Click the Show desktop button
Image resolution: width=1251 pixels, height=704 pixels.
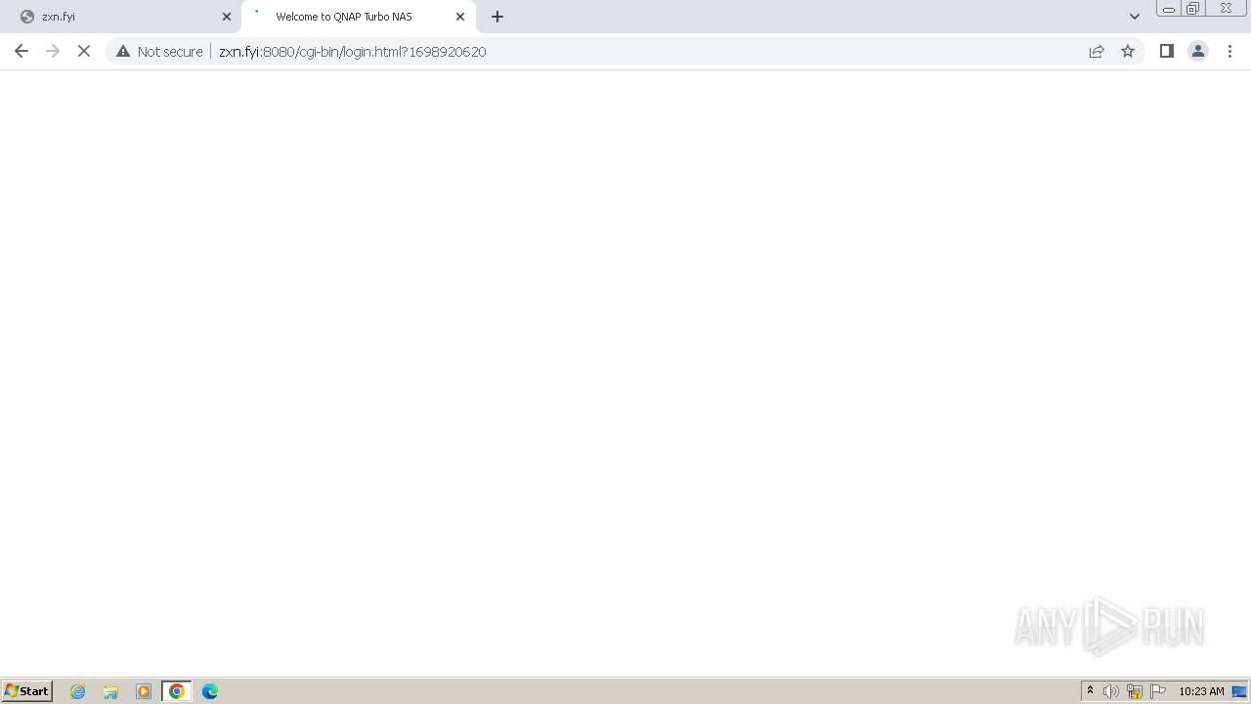(1239, 691)
